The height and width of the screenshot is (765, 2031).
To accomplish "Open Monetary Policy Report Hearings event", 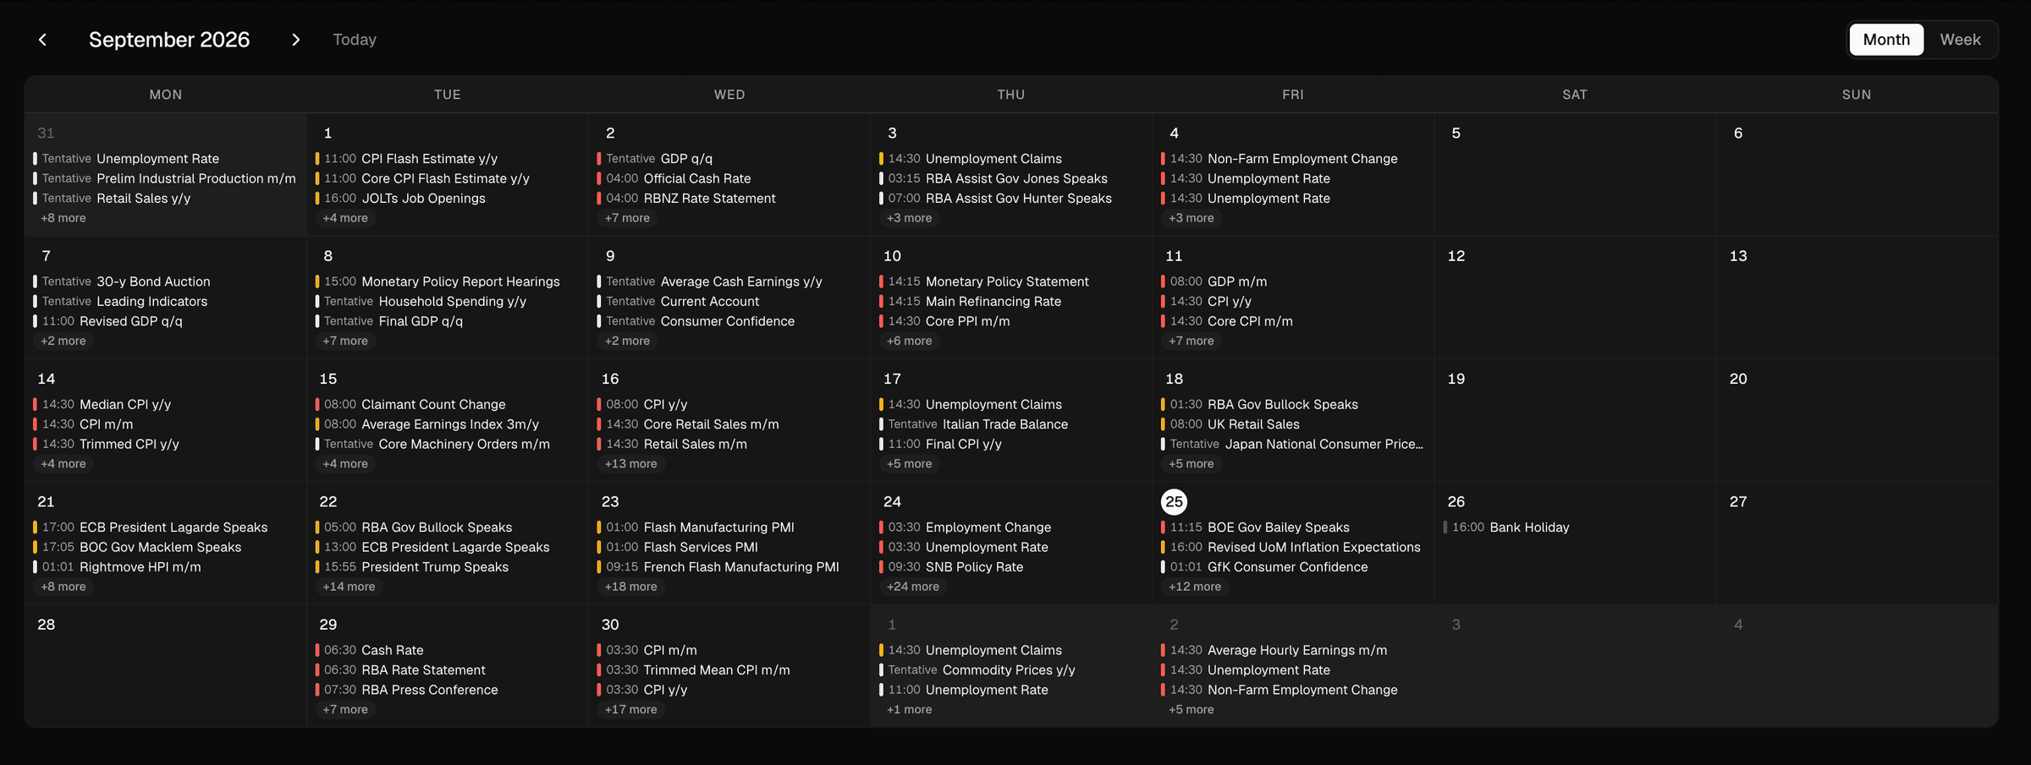I will pos(447,281).
